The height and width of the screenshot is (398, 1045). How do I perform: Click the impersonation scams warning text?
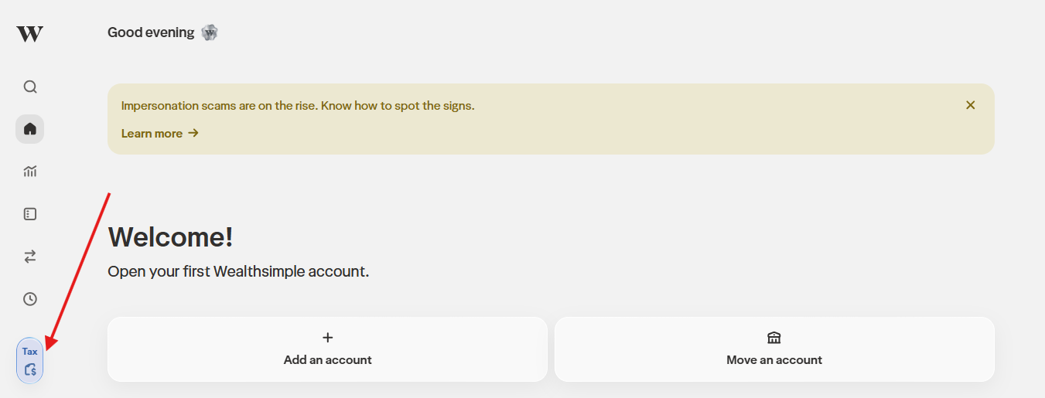(x=298, y=106)
